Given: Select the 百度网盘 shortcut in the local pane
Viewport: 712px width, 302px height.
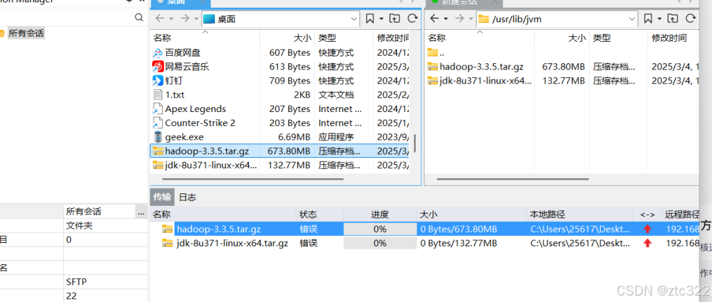Looking at the screenshot, I should tap(183, 53).
